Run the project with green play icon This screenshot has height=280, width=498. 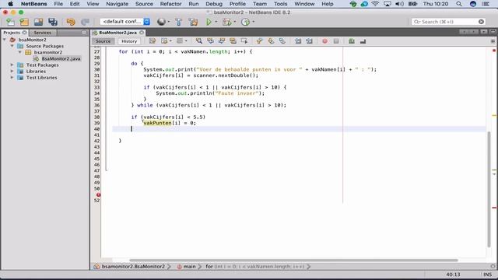pos(209,22)
